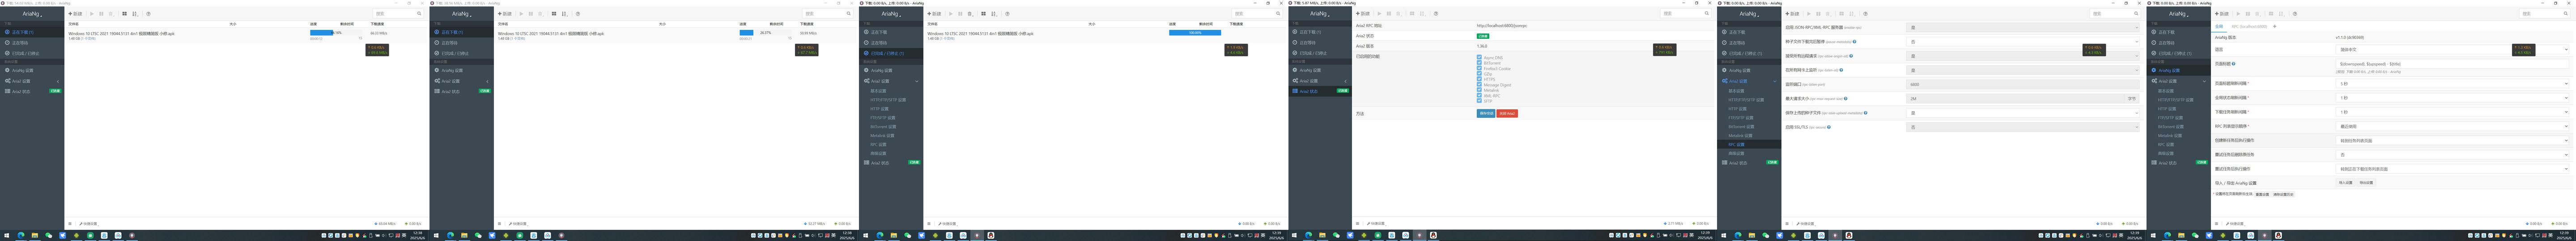The image size is (2576, 241).
Task: Click the 100.00% download progress bar
Action: coord(1194,33)
